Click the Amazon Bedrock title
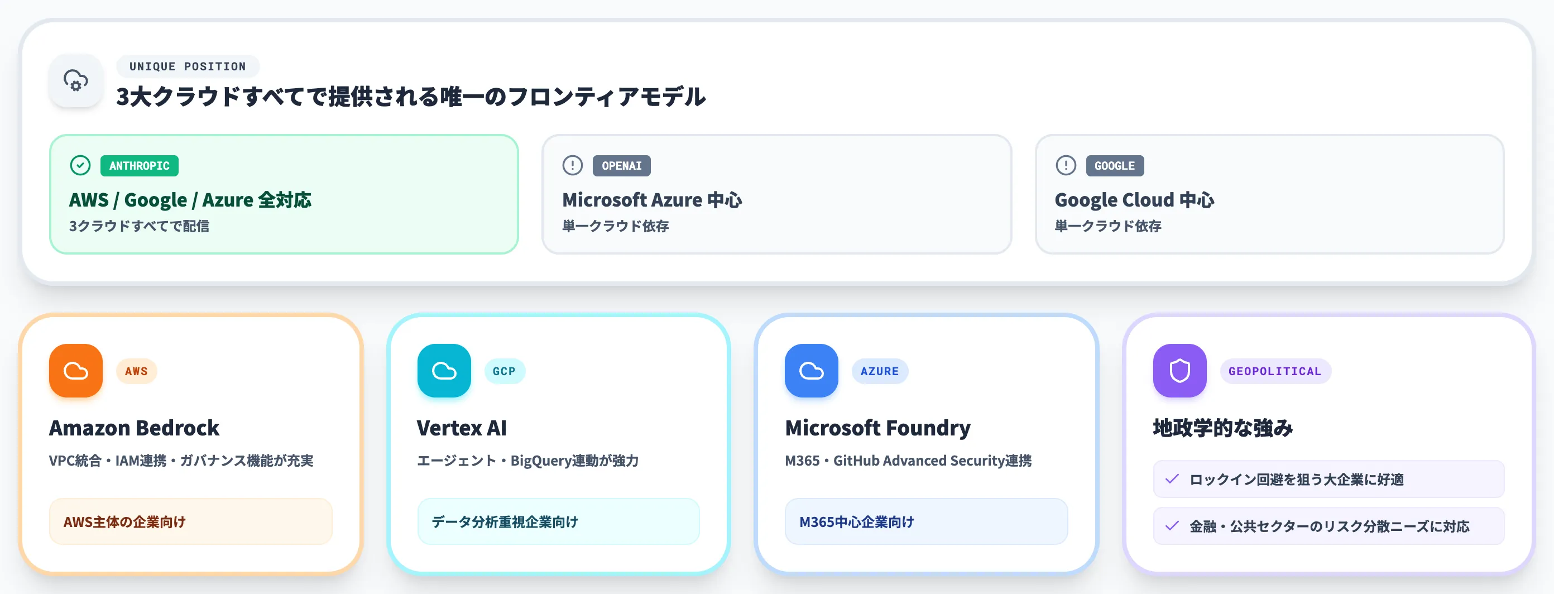The width and height of the screenshot is (1554, 594). (134, 428)
